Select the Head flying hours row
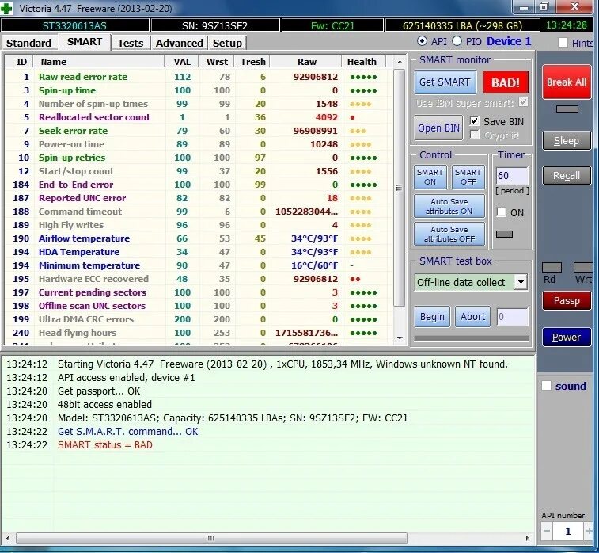 [x=199, y=333]
